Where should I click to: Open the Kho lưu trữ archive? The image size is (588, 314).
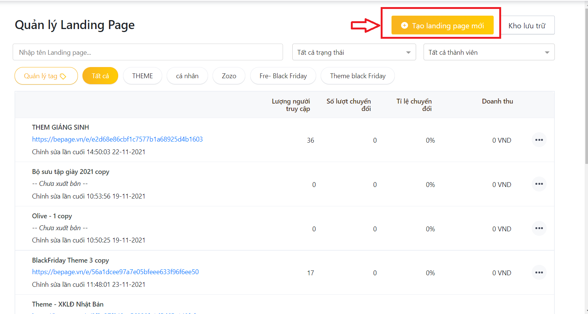tap(527, 25)
